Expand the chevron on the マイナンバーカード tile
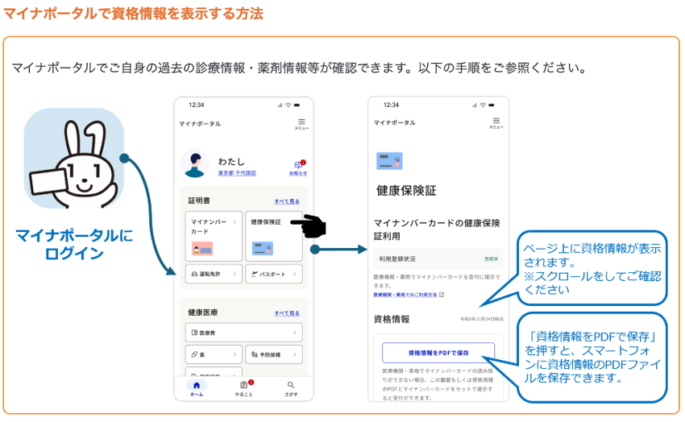 [235, 221]
